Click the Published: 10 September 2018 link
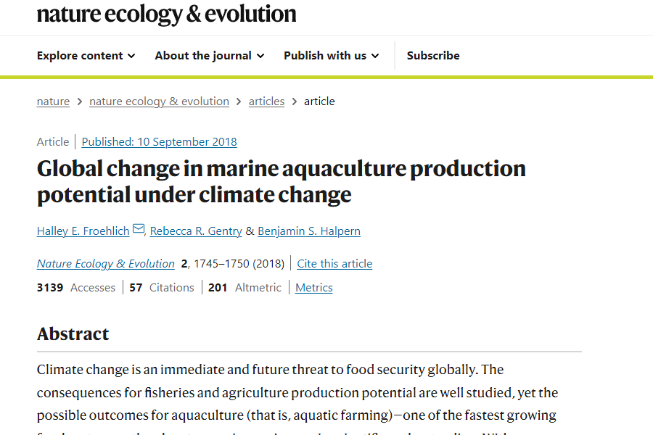The height and width of the screenshot is (435, 653). [159, 142]
